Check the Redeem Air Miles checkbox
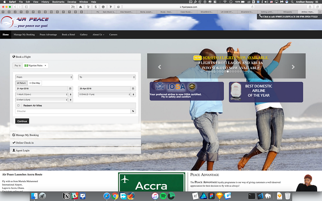 coord(18,105)
